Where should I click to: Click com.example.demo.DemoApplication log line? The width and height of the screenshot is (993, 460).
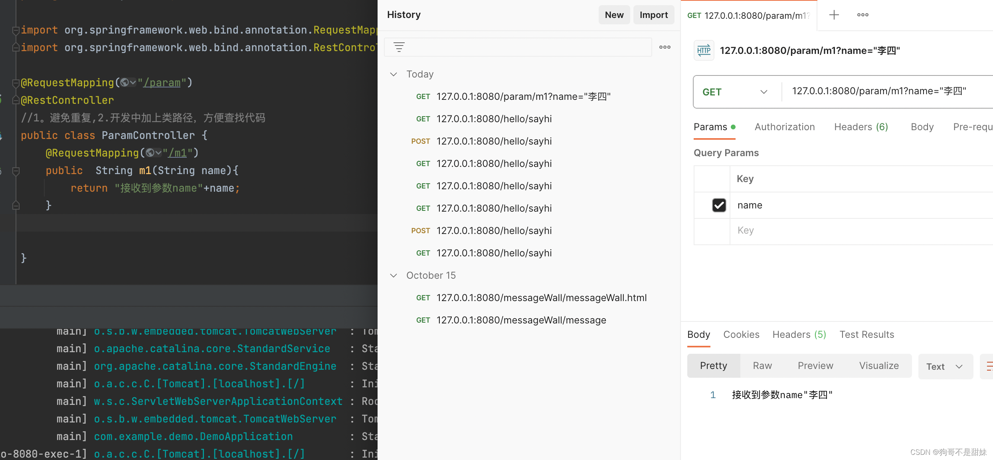tap(193, 436)
